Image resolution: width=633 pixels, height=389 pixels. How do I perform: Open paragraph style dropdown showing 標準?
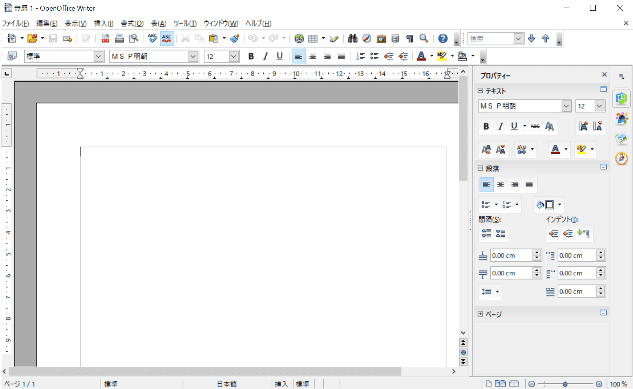pyautogui.click(x=99, y=56)
